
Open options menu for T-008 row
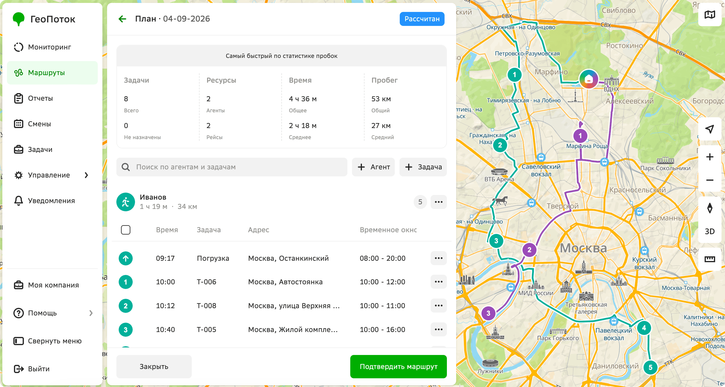(438, 306)
